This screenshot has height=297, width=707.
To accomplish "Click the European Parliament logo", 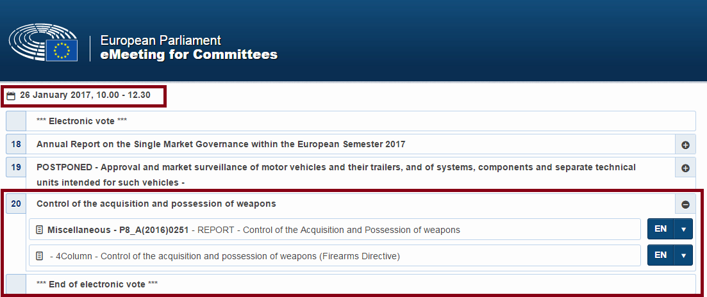I will [43, 43].
